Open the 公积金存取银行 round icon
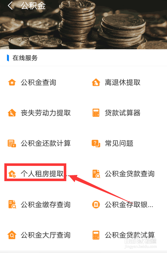 tap(96, 204)
